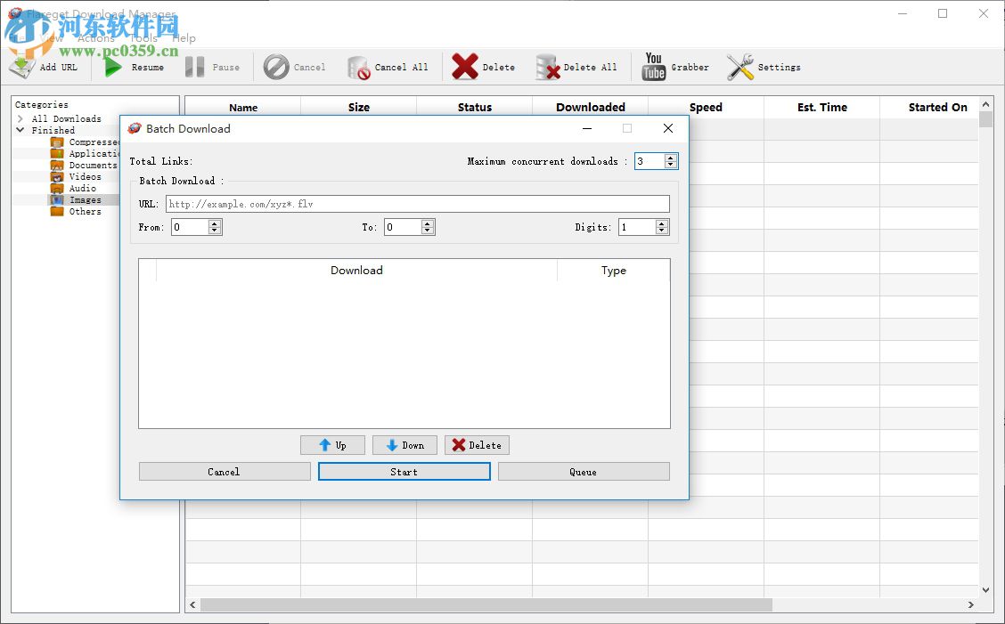The height and width of the screenshot is (624, 1005).
Task: Decrease the To value
Action: 428,230
